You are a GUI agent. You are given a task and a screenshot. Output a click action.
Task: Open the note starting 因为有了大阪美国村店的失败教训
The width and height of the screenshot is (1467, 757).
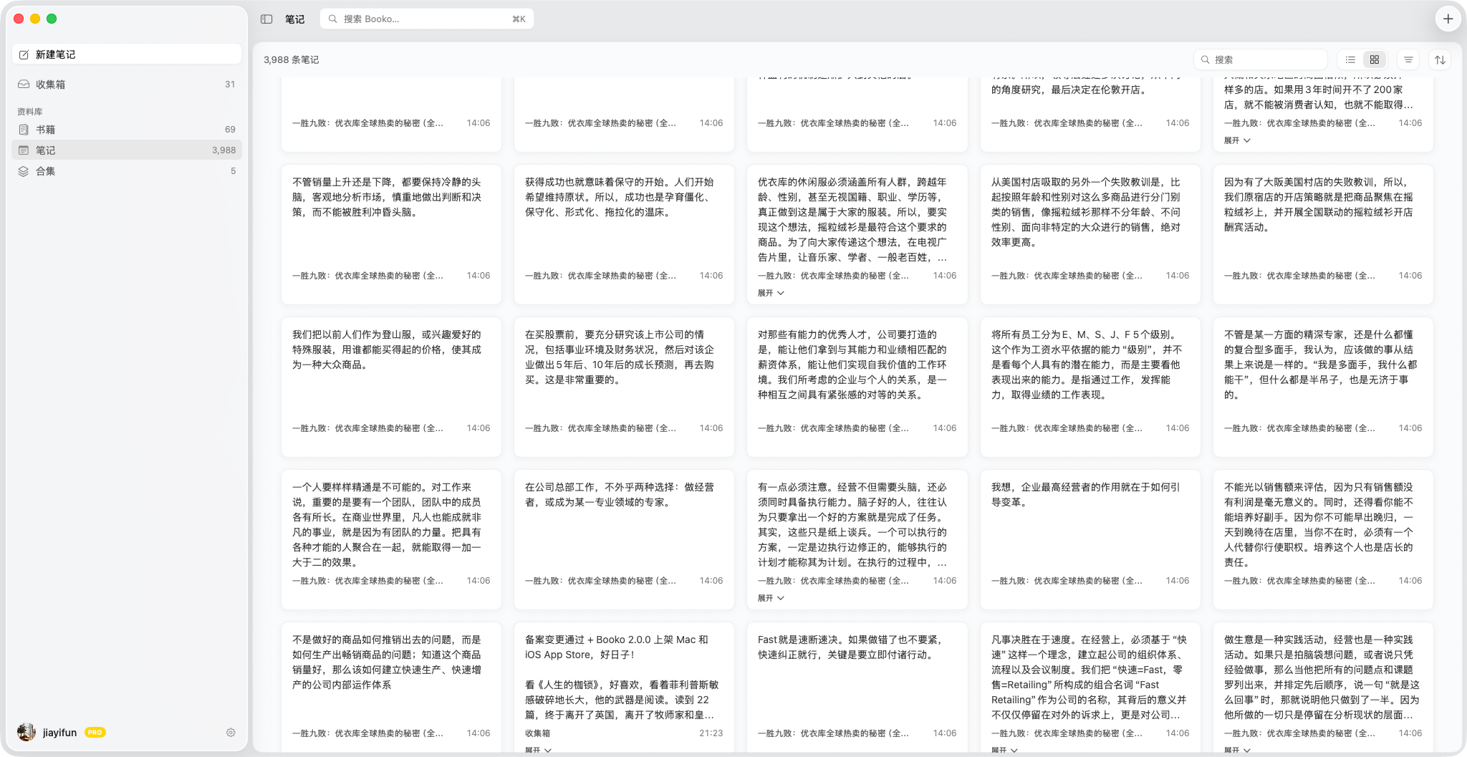[x=1323, y=234]
